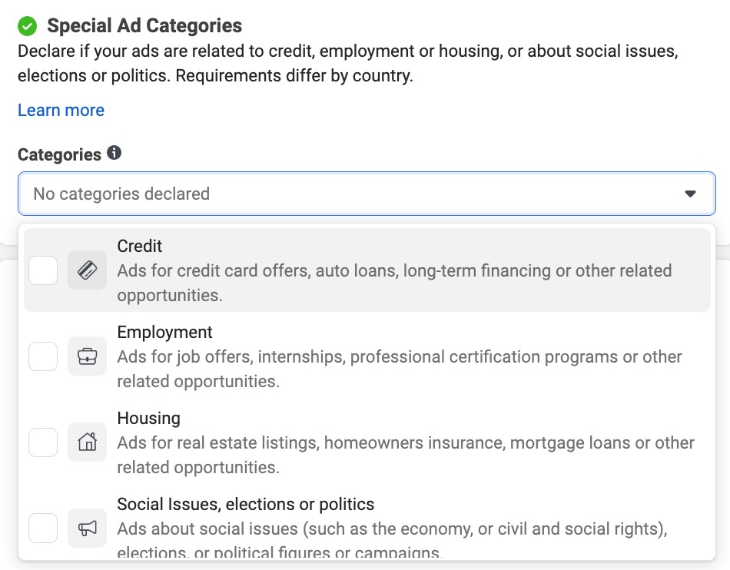Click the Special Ad Categories heading
The width and height of the screenshot is (730, 570).
pyautogui.click(x=144, y=26)
